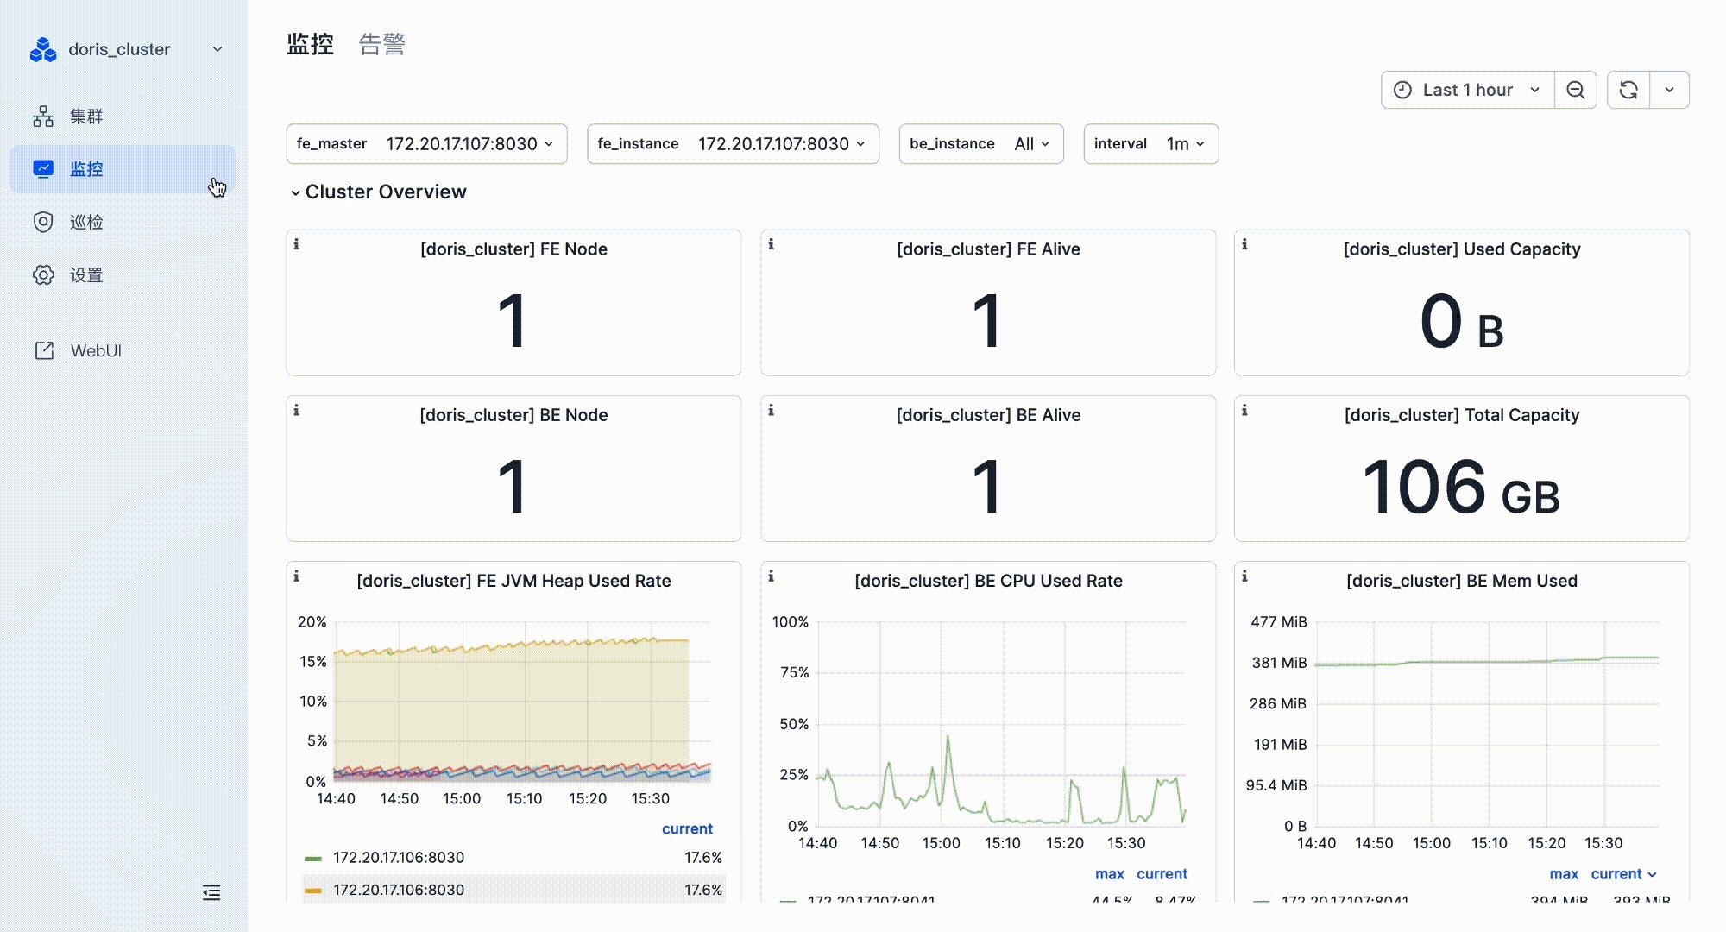1726x932 pixels.
Task: Click the info icon on Used Capacity panel
Action: coord(1244,244)
